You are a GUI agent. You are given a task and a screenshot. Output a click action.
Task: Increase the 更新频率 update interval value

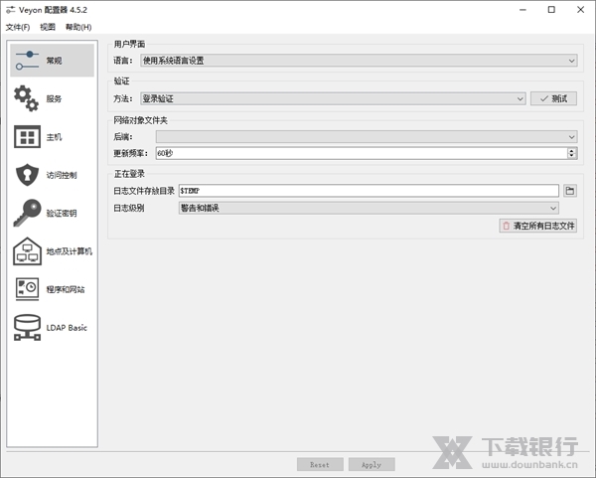click(572, 150)
